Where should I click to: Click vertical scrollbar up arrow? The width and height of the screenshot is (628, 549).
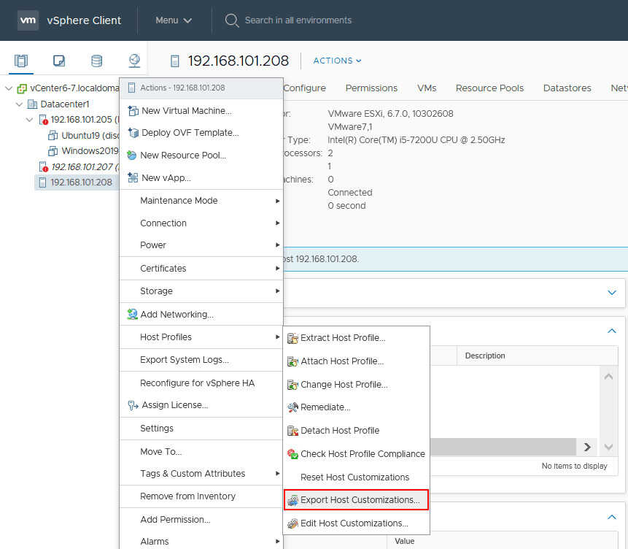coord(608,377)
